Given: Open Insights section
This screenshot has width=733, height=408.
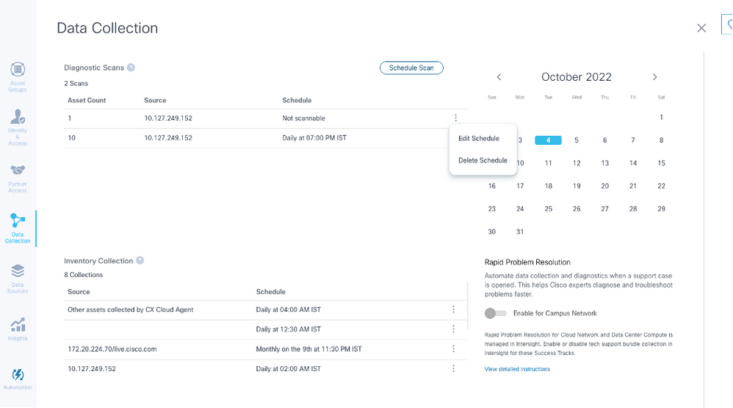Looking at the screenshot, I should click(x=18, y=329).
